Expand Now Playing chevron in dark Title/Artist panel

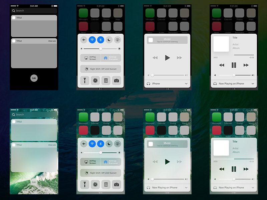[253, 84]
